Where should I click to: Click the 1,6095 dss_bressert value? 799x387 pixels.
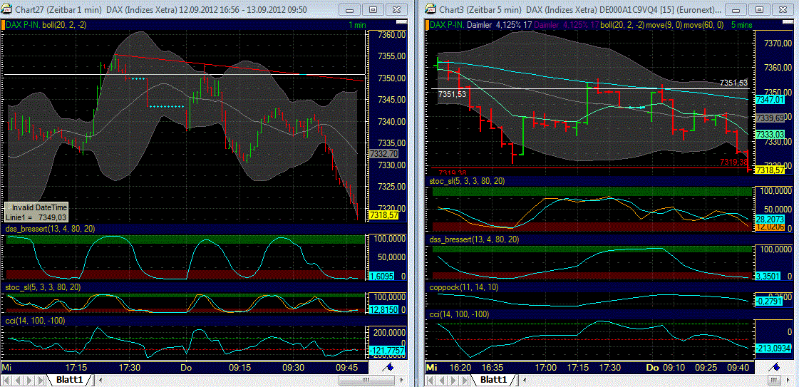coord(380,276)
